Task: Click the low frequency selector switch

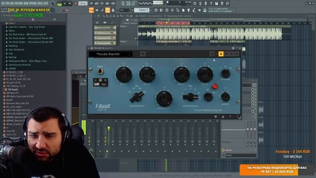Action: click(137, 97)
